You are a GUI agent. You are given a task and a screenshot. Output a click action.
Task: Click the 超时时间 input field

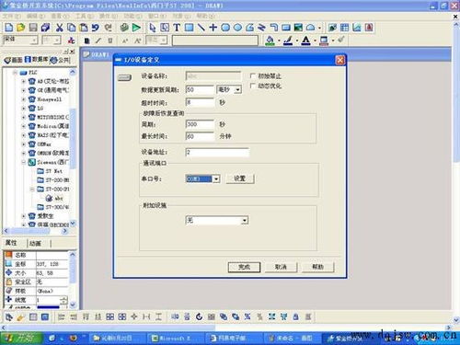coord(200,102)
